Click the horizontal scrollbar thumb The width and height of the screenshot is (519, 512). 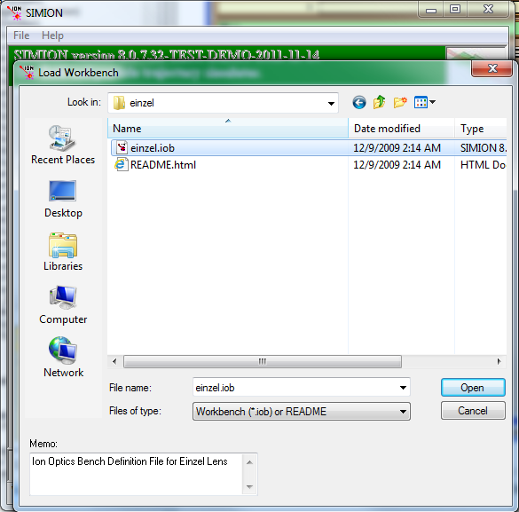point(263,361)
